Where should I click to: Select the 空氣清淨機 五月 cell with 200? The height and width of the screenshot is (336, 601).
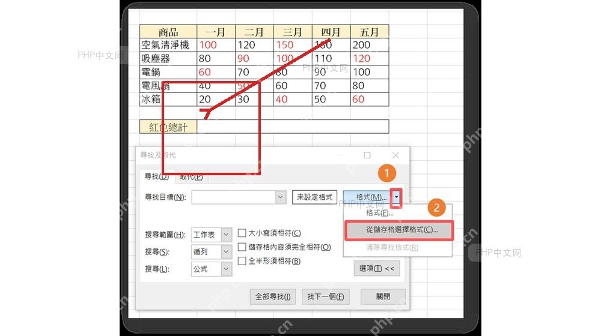pos(370,45)
